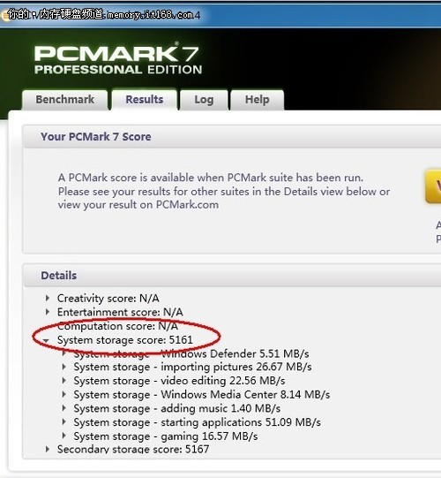The width and height of the screenshot is (441, 478).
Task: Expand the Windows Media Center result
Action: tap(64, 394)
